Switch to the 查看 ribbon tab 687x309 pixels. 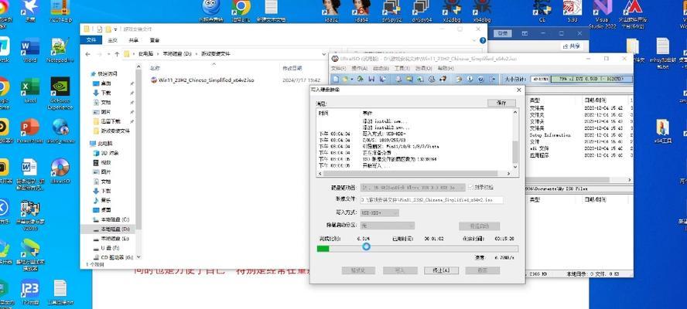pos(155,40)
